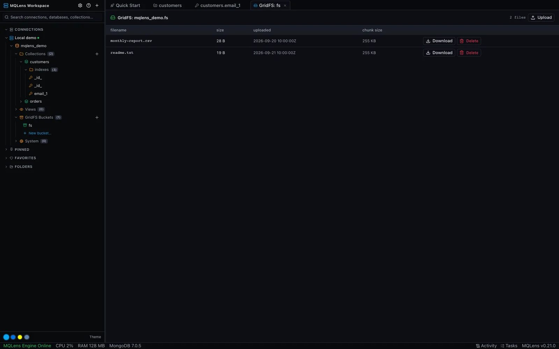Image resolution: width=559 pixels, height=349 pixels.
Task: Add a collection with the Collections plus icon
Action: pos(97,54)
